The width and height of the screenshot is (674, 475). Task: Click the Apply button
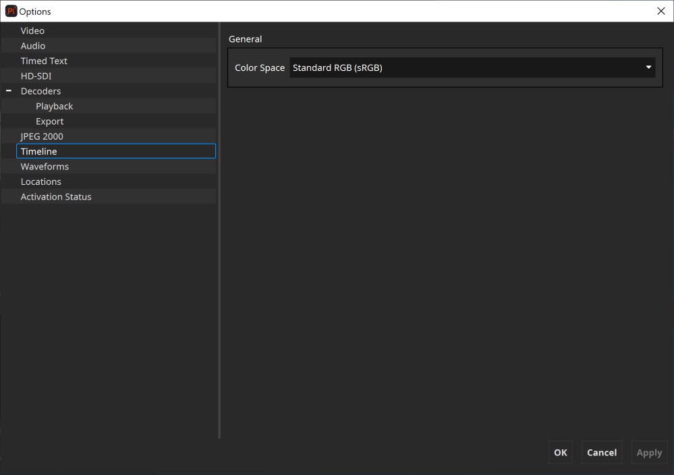649,453
